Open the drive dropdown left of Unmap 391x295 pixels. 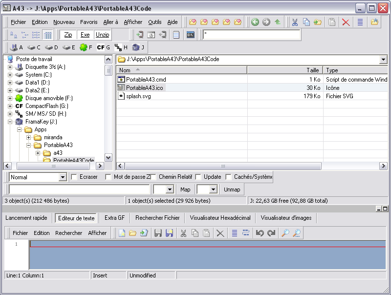click(x=213, y=190)
